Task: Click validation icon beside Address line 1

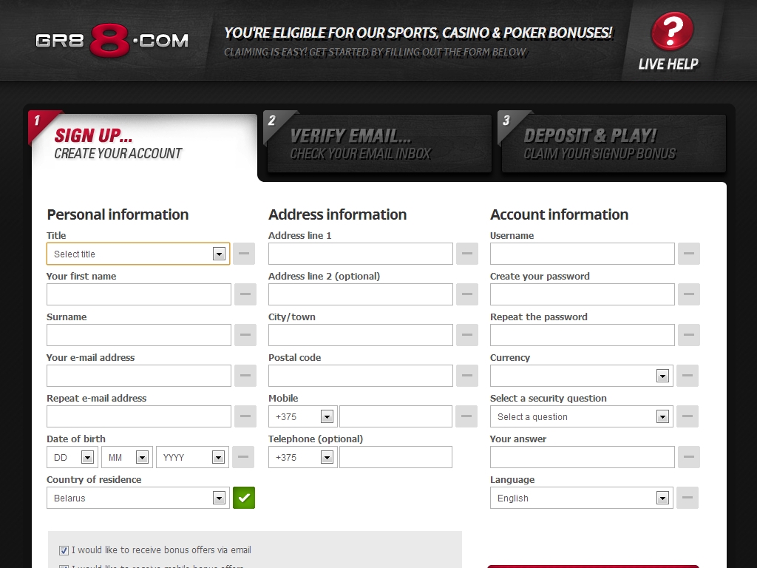Action: coord(466,254)
